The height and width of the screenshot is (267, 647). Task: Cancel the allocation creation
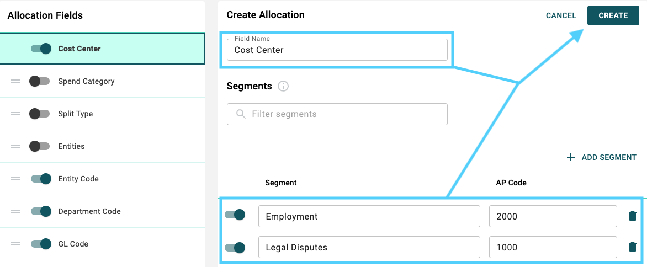(x=561, y=15)
